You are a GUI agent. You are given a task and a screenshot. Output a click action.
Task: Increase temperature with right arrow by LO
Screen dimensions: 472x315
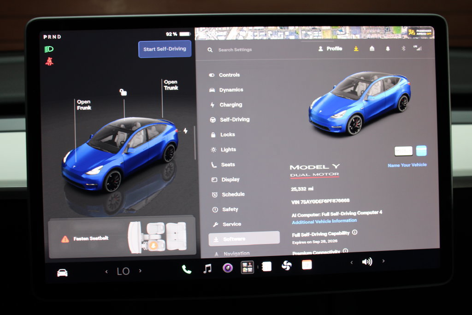tap(140, 271)
